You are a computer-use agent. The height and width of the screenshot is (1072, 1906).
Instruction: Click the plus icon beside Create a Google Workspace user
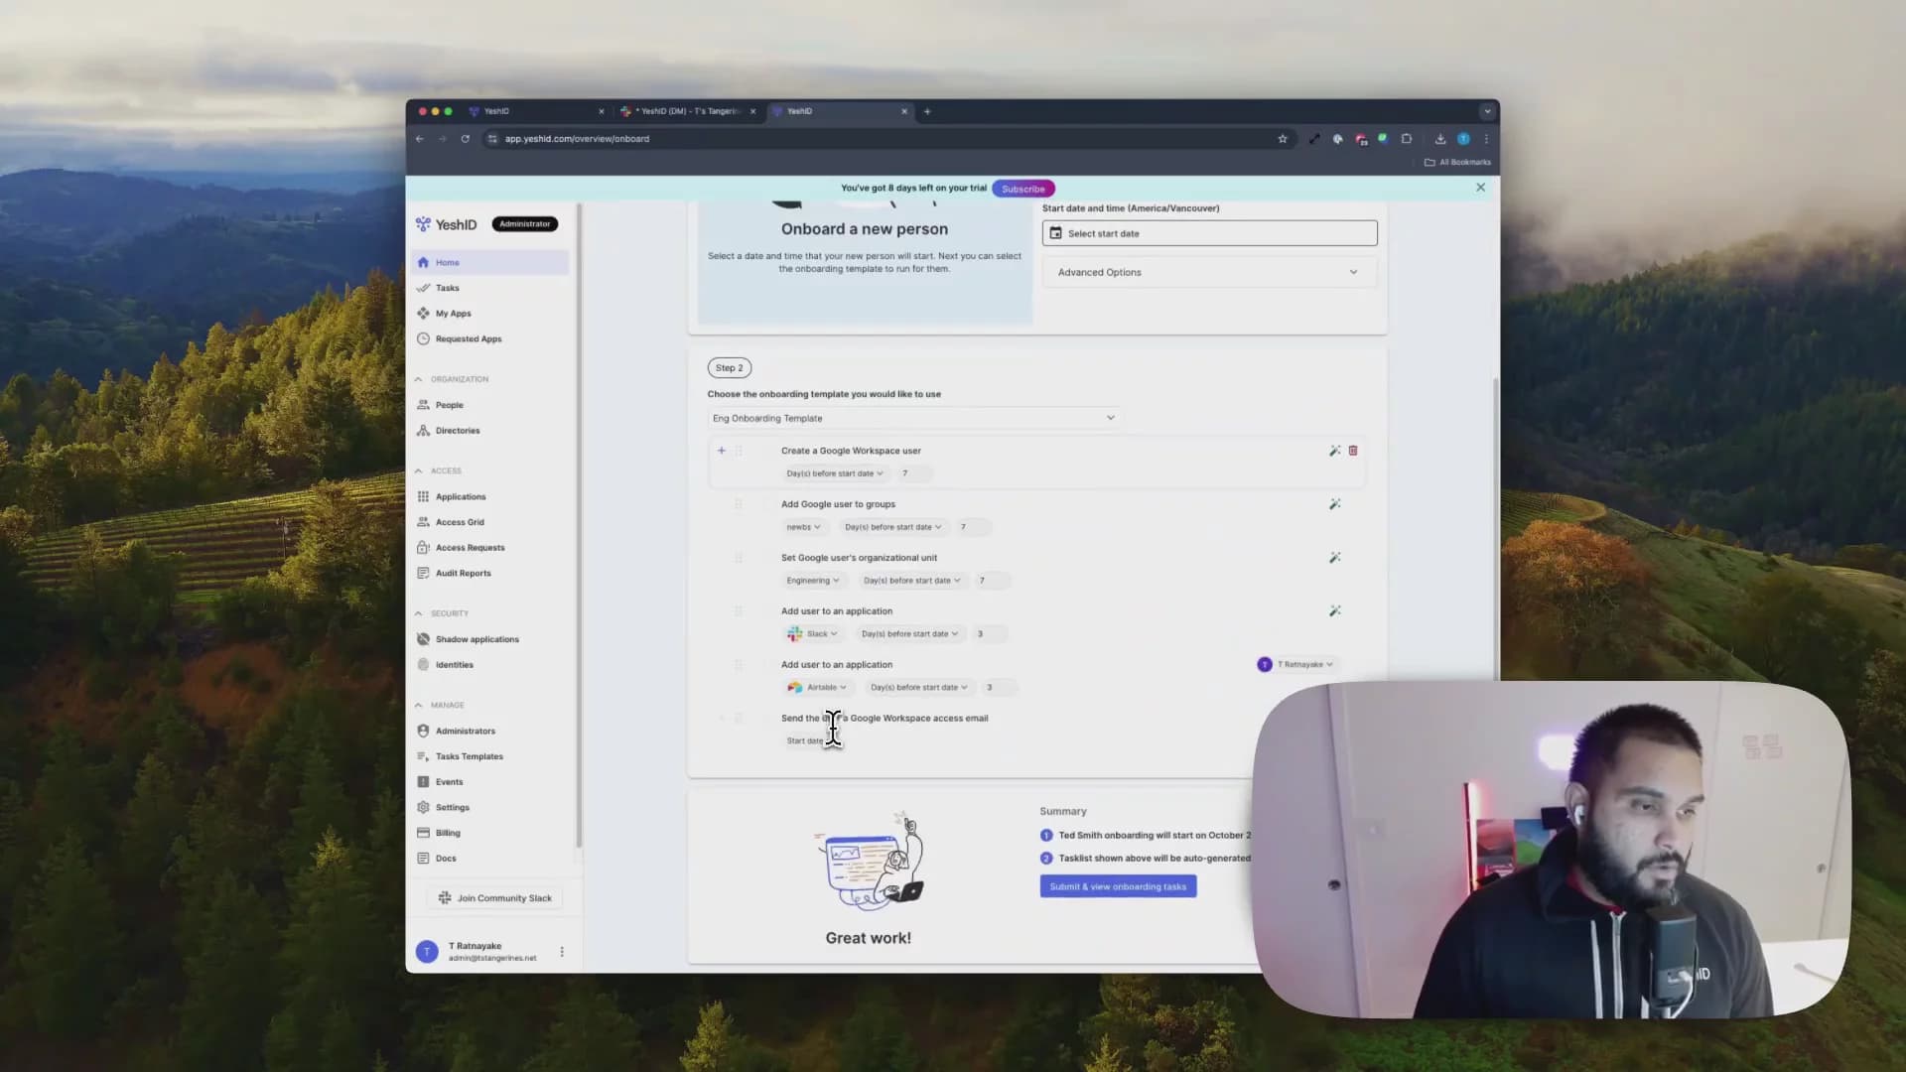click(722, 451)
